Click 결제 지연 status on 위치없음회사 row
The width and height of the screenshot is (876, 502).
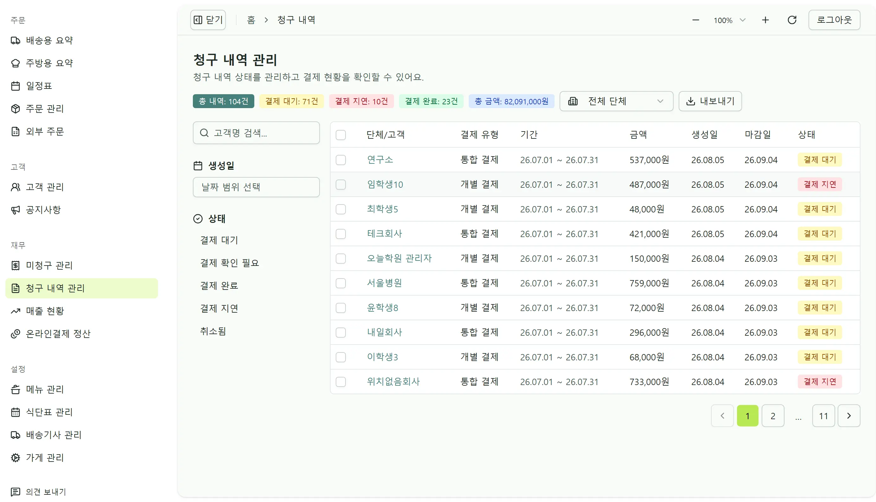pyautogui.click(x=820, y=382)
